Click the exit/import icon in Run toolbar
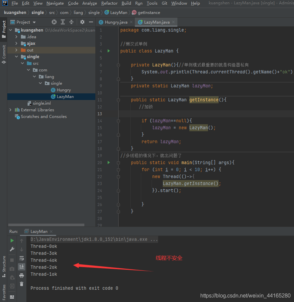Screen dimensions: 294x302 [x=12, y=286]
